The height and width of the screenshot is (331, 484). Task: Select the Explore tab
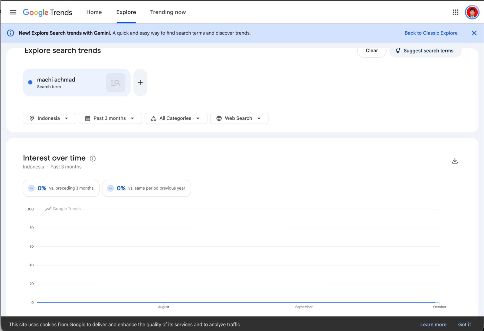pyautogui.click(x=126, y=12)
